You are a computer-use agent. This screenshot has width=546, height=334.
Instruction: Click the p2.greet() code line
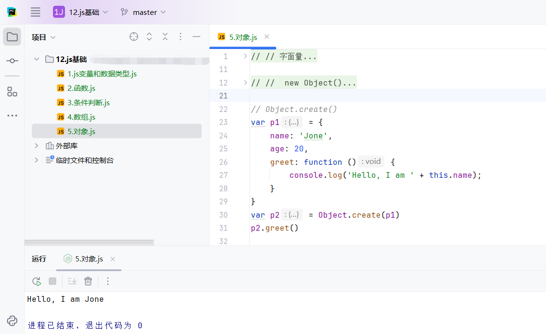point(274,228)
